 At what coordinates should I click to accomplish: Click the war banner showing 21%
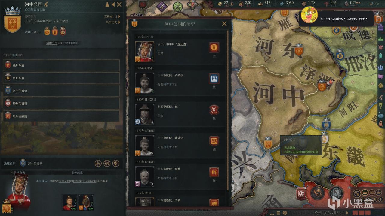(x=301, y=193)
